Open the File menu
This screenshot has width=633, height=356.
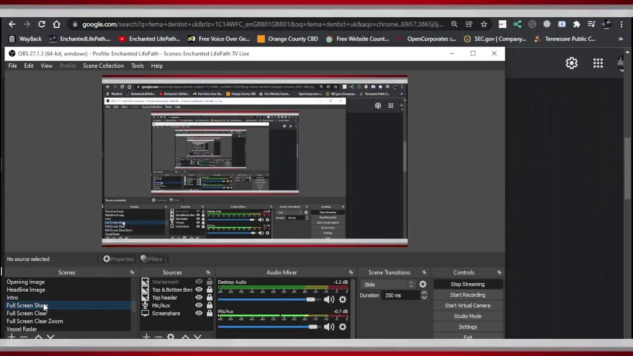point(12,66)
